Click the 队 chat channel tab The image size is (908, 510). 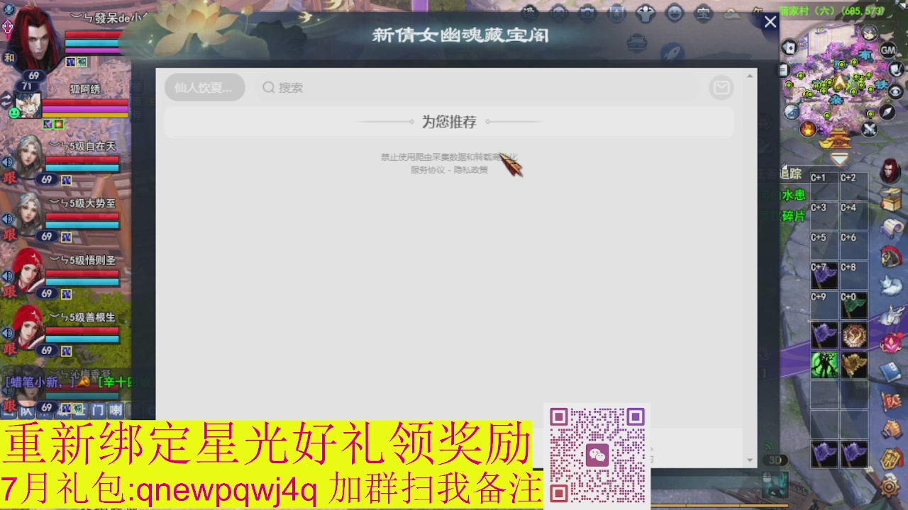click(26, 410)
